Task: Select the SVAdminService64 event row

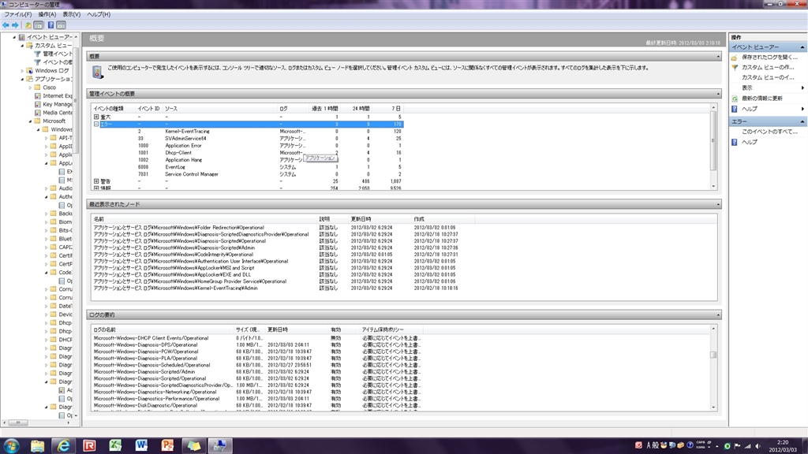Action: (247, 139)
